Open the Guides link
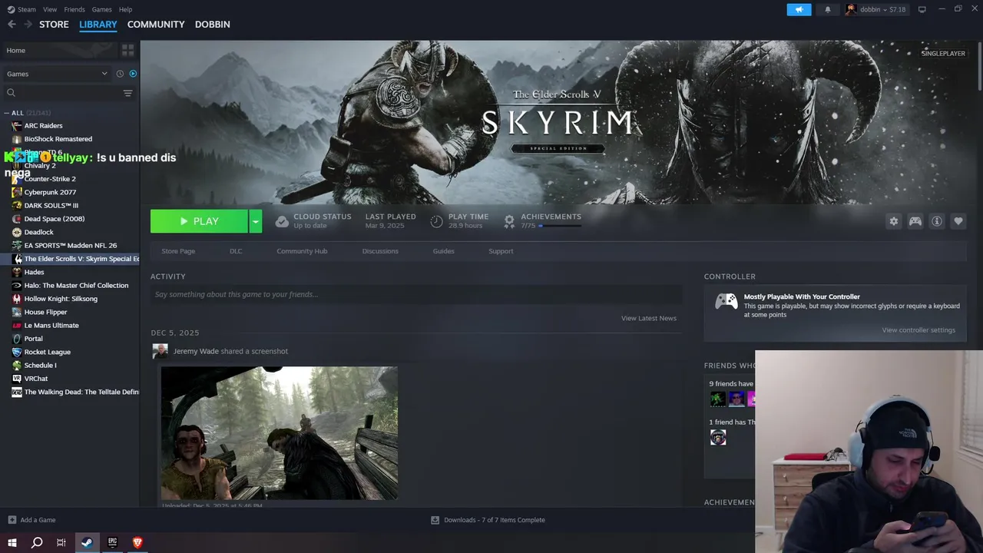Screen dimensions: 983x553 443,251
